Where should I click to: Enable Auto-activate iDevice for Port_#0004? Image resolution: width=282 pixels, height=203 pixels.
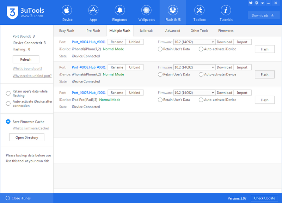pyautogui.click(x=201, y=49)
